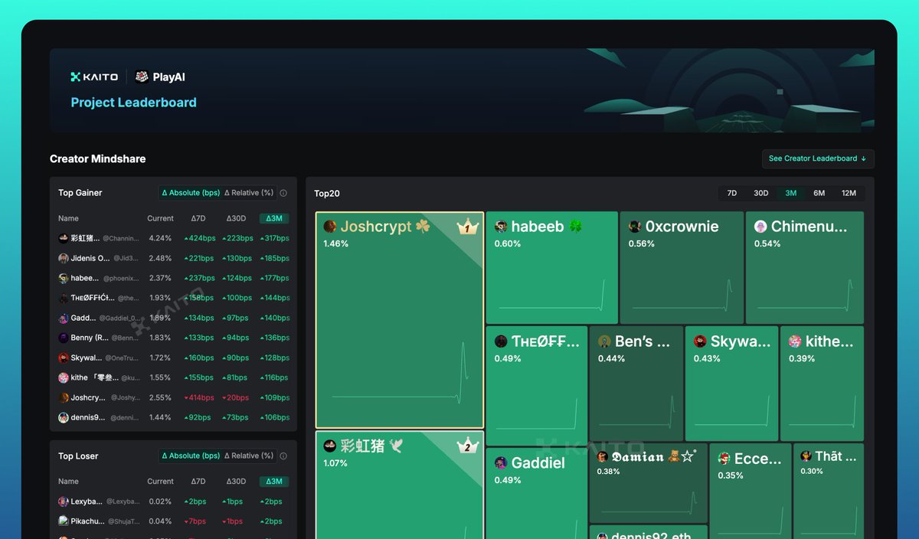Click 0xcrownie avatar in treemap
Screen dimensions: 919x539
[x=635, y=227]
